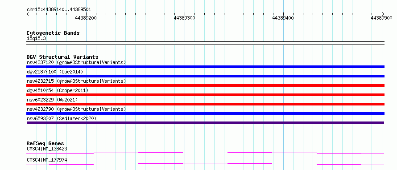
Task: Click the purple bar under nsv6593307
Action: pyautogui.click(x=205, y=123)
